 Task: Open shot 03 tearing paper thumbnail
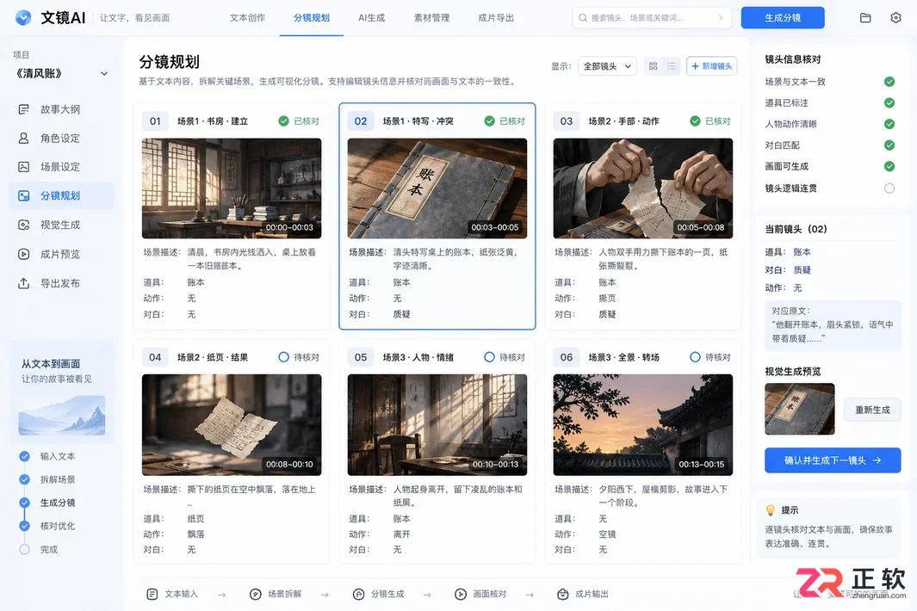642,188
